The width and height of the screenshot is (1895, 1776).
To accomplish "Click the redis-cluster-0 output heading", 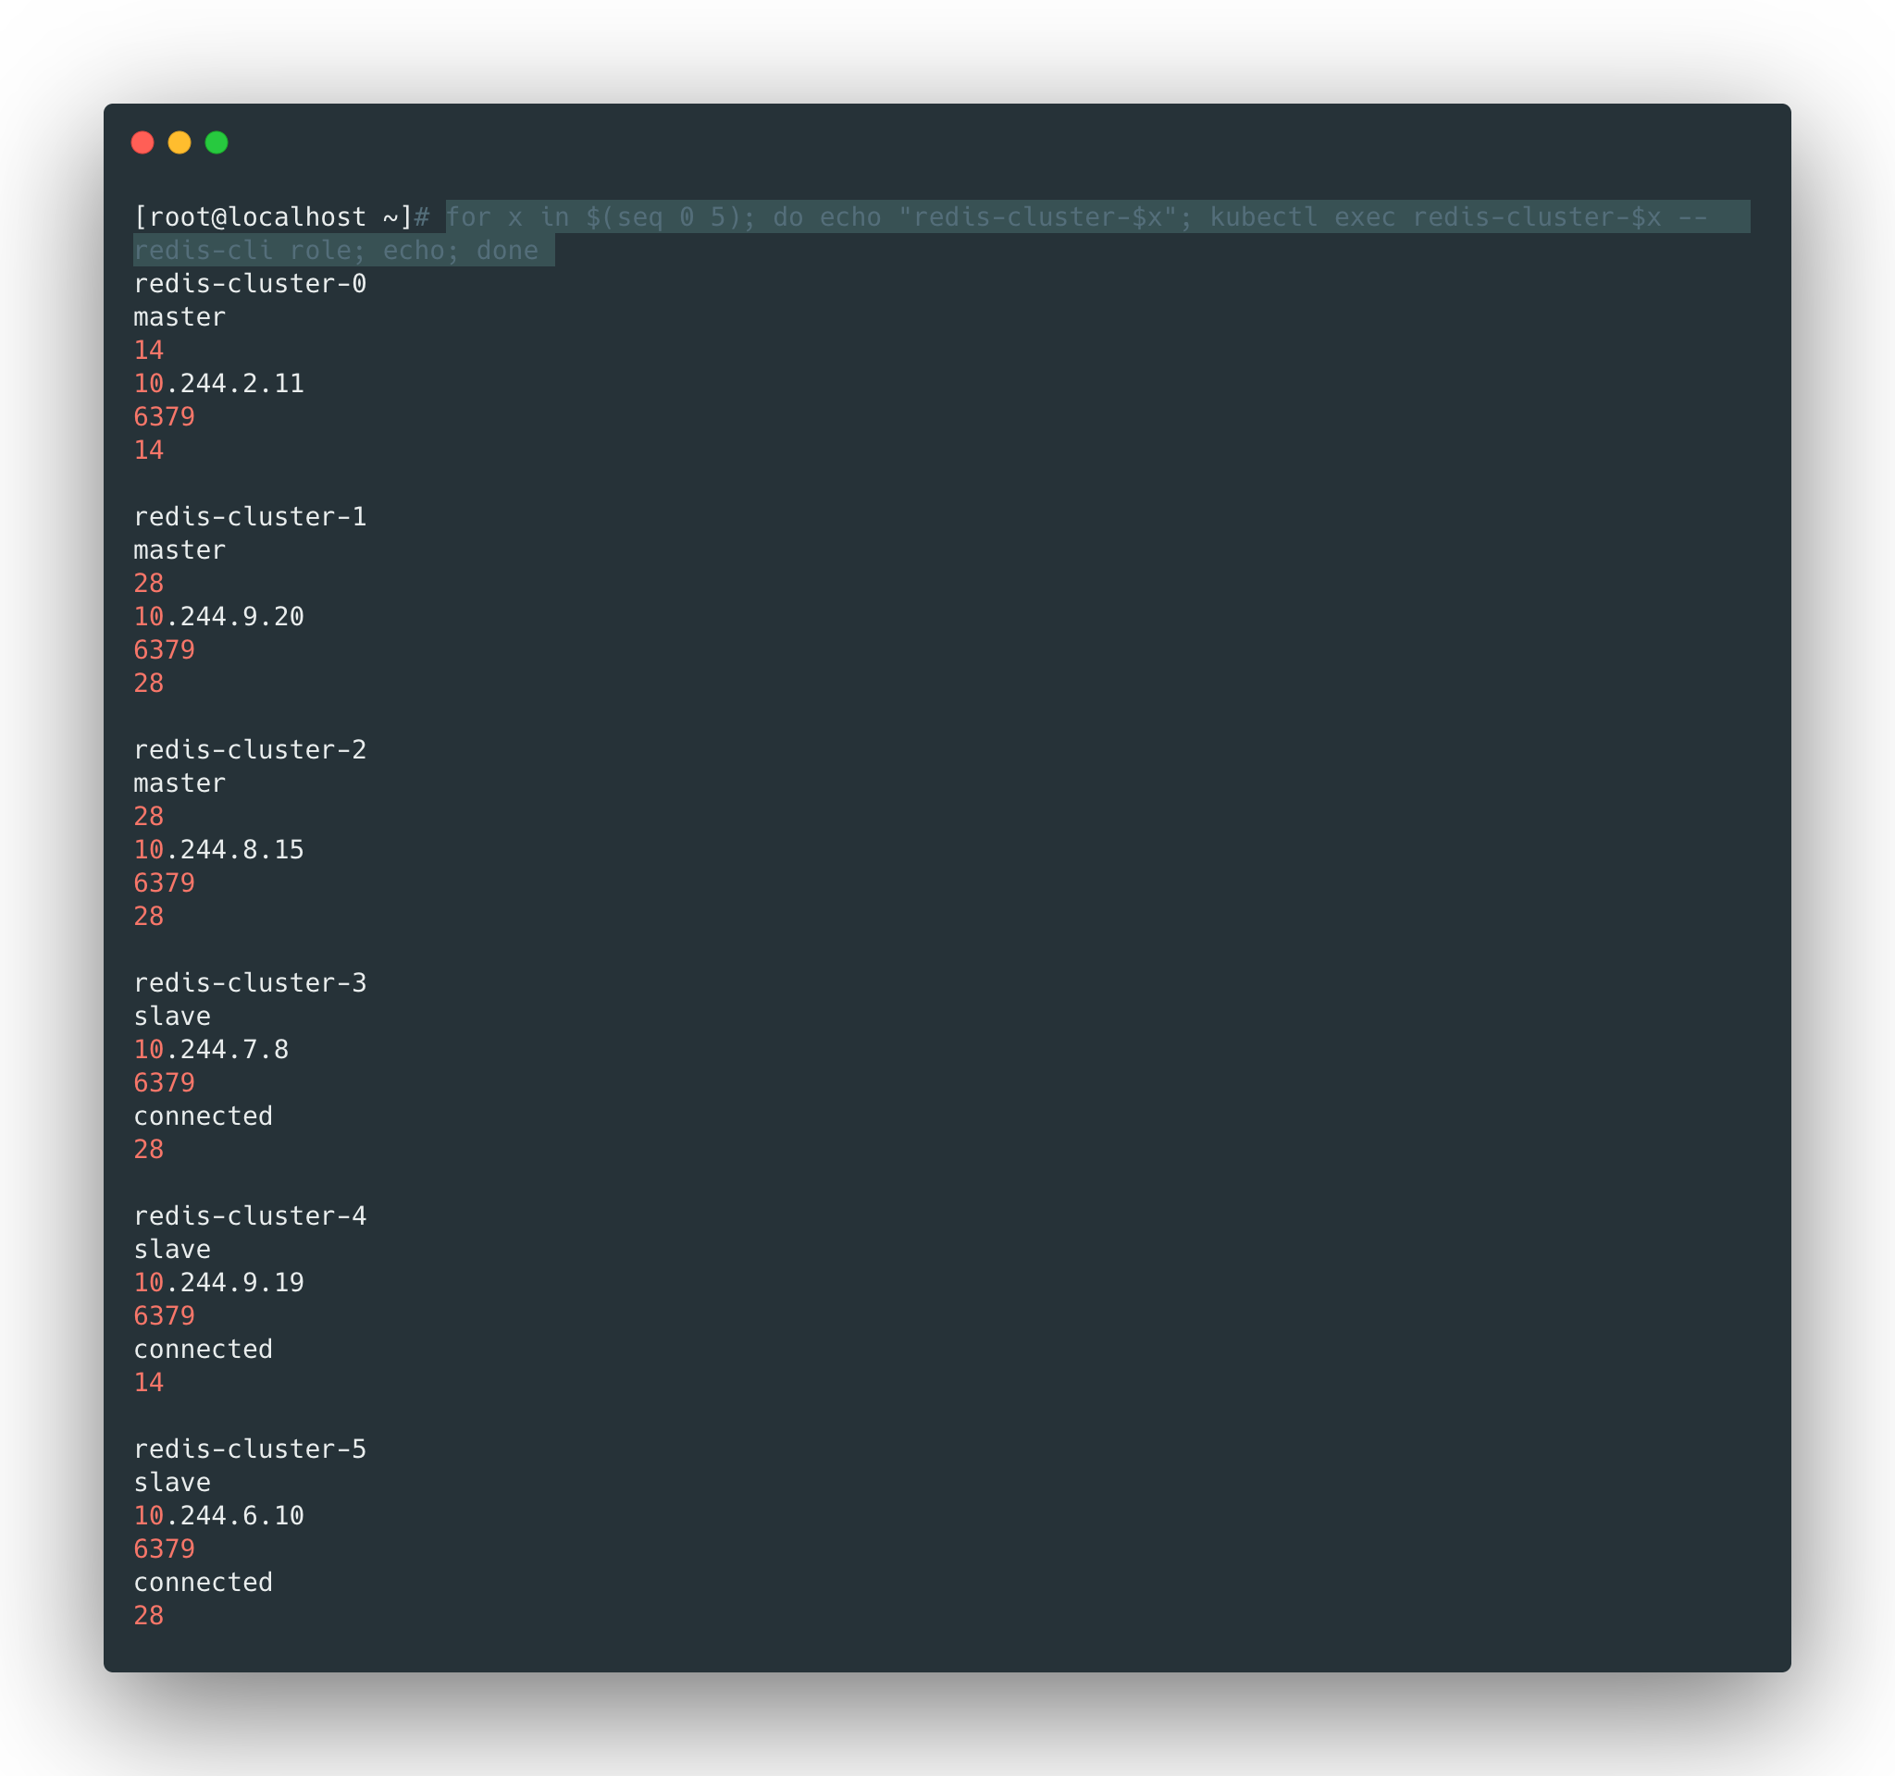I will (x=250, y=284).
